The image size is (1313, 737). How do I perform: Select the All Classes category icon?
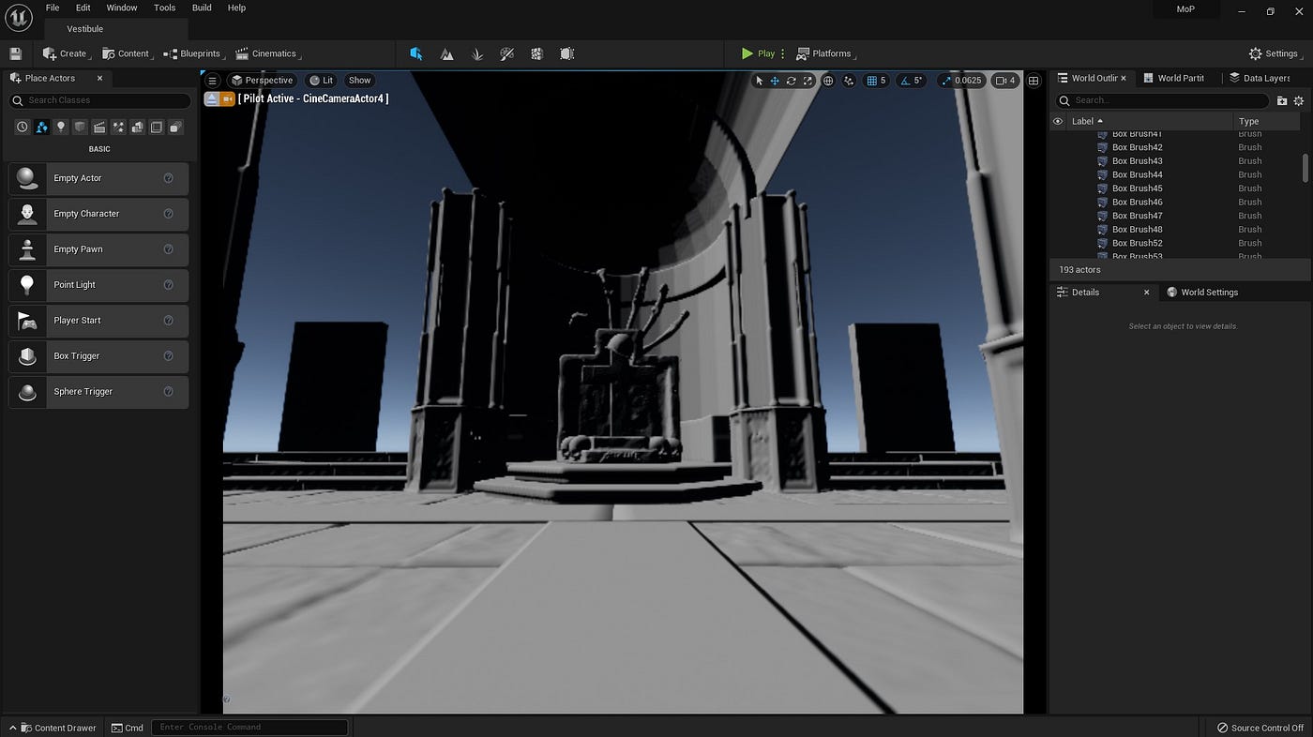click(175, 127)
